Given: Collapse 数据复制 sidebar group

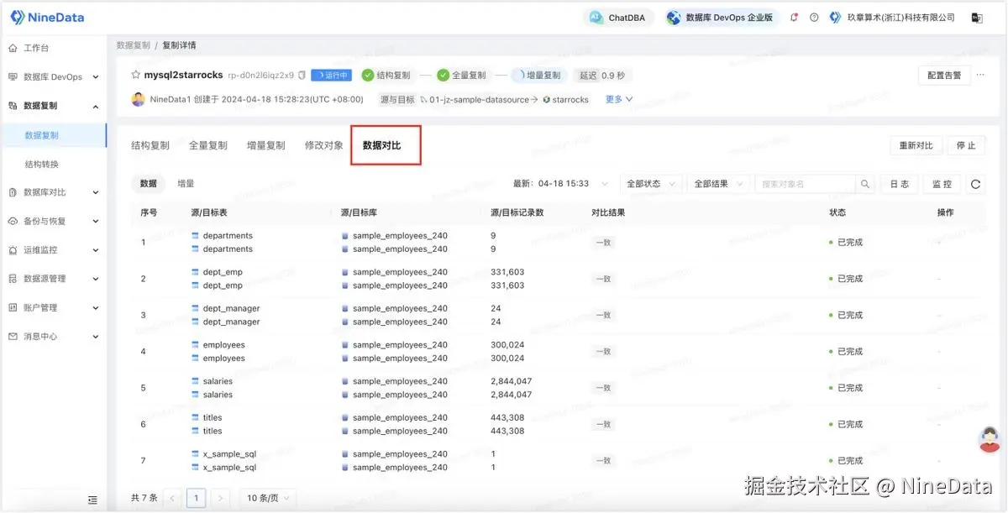Looking at the screenshot, I should coord(53,106).
